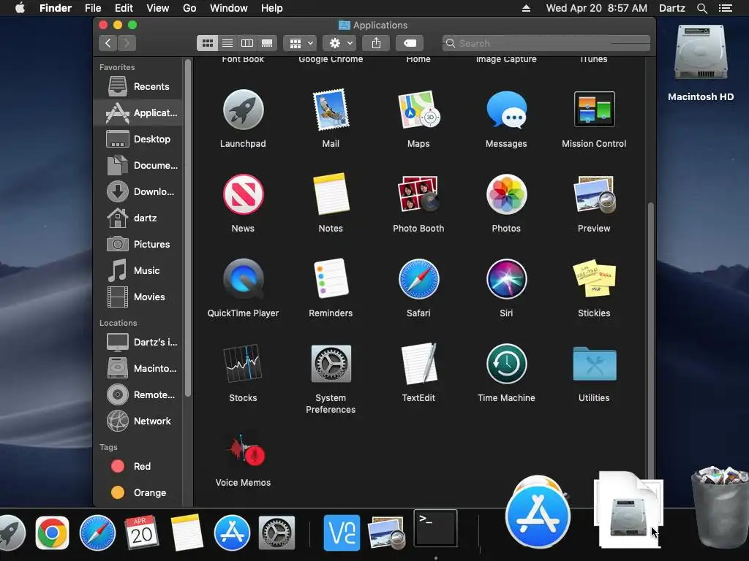Open the Reminders app icon
This screenshot has width=749, height=561.
[331, 278]
